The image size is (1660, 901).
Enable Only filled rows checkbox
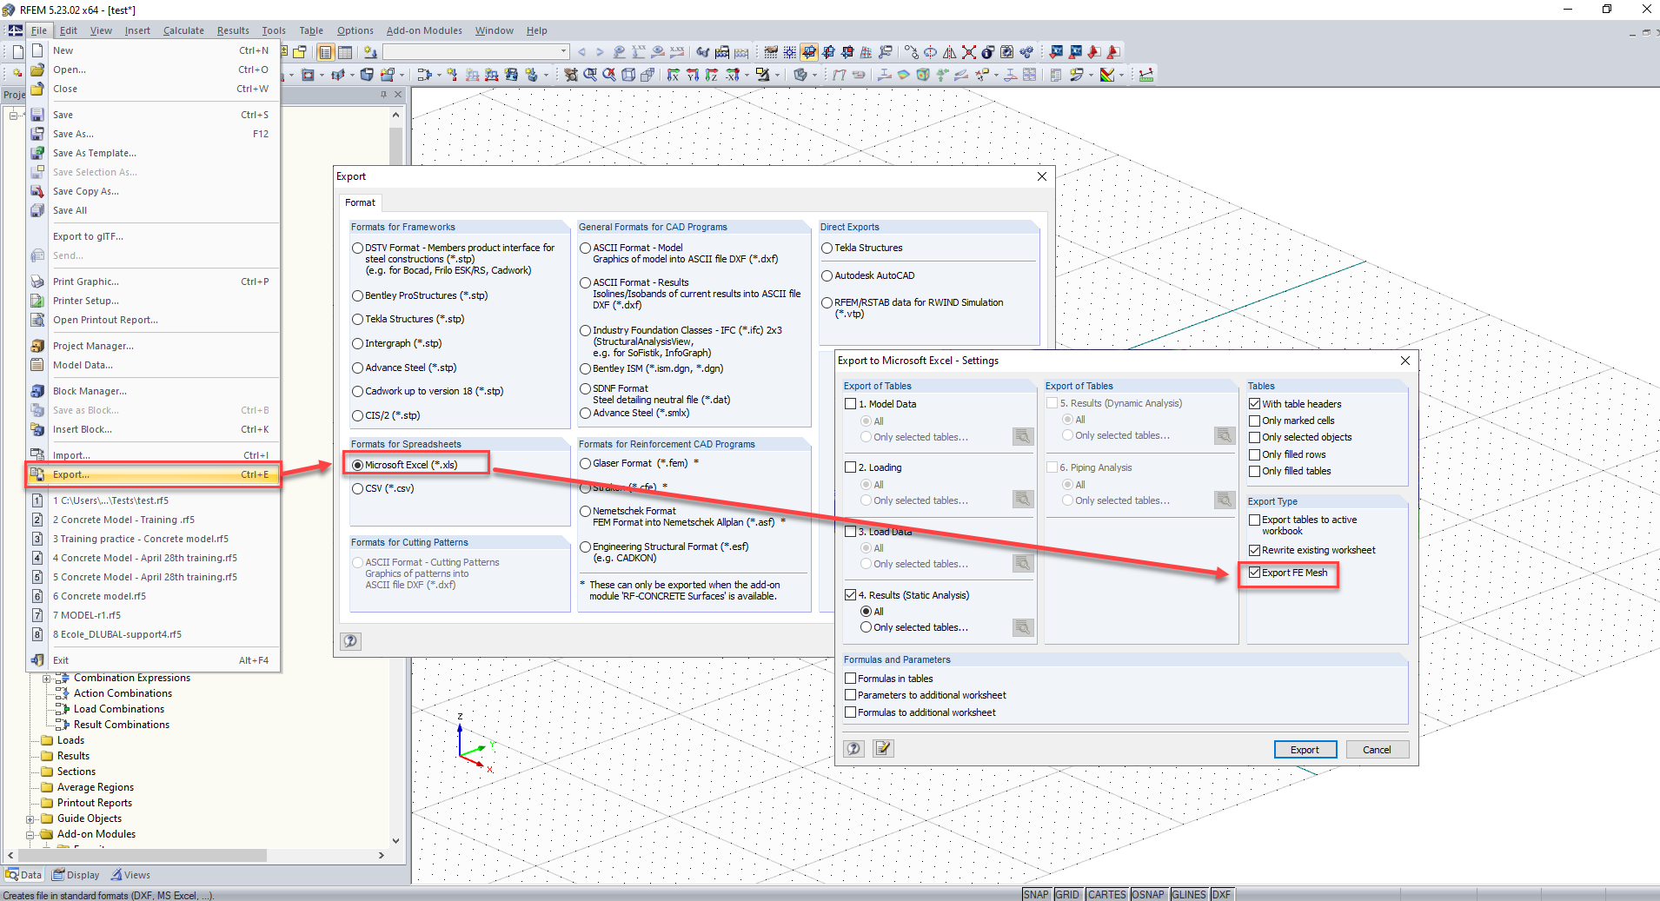click(1254, 454)
